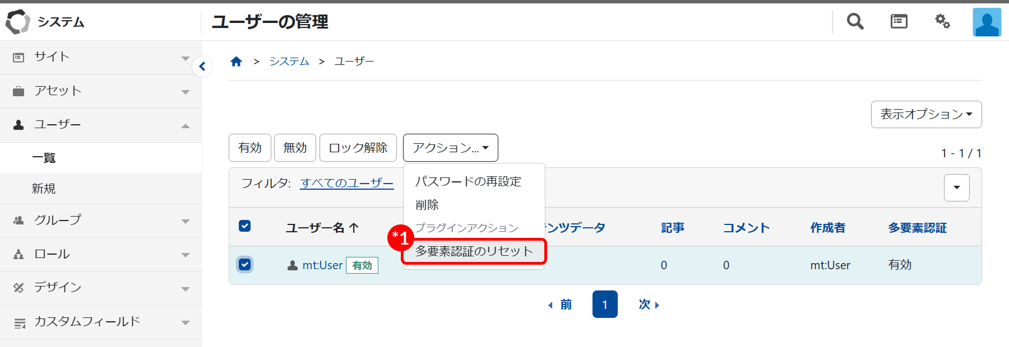
Task: Open the アクション dropdown button
Action: (450, 148)
